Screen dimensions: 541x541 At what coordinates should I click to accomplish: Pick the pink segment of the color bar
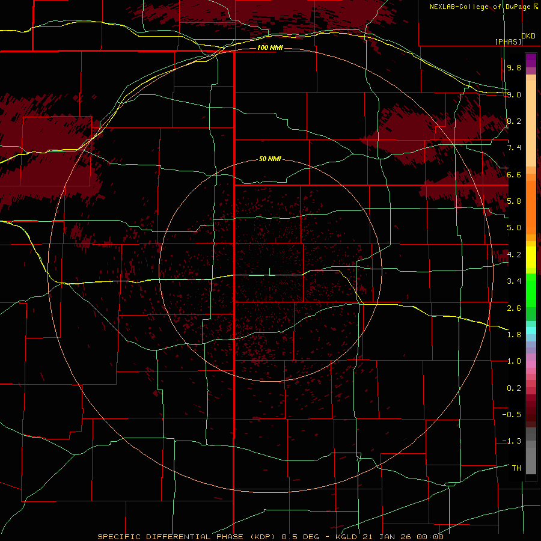pos(531,364)
